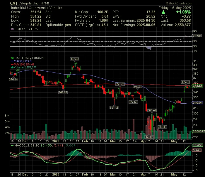Image resolution: width=205 pixels, height=177 pixels.
Task: Click the green up-arrow change icon
Action: point(163,12)
